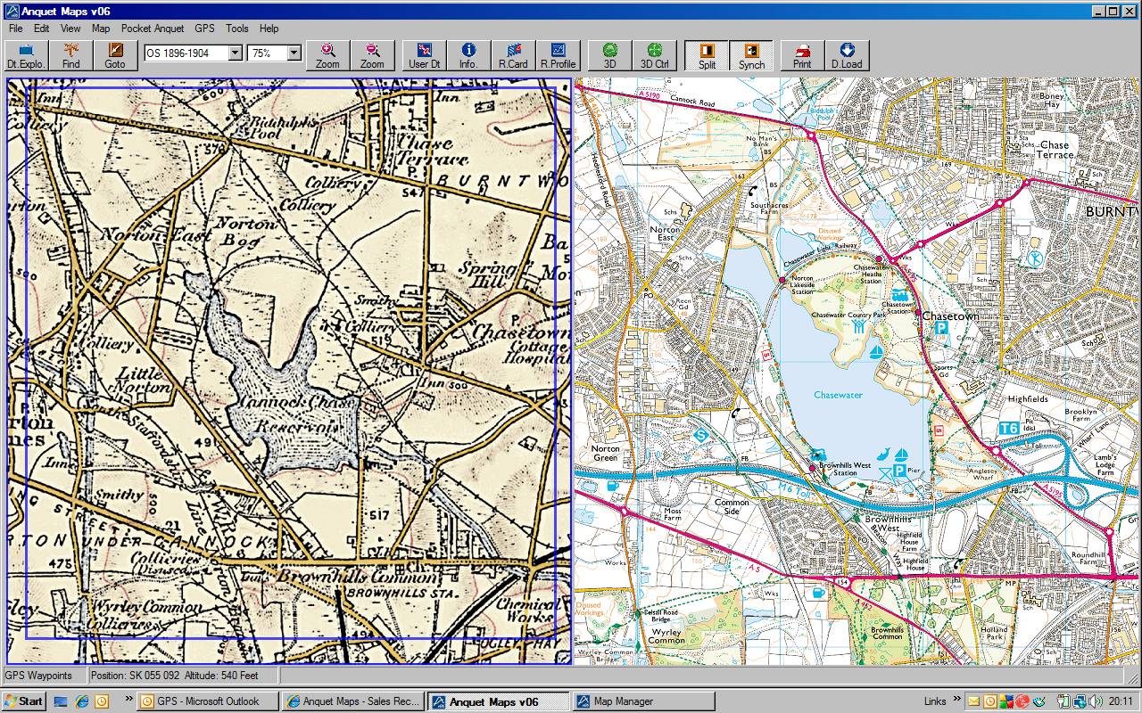Click the mail envelope tray icon
1142x713 pixels.
[x=973, y=701]
